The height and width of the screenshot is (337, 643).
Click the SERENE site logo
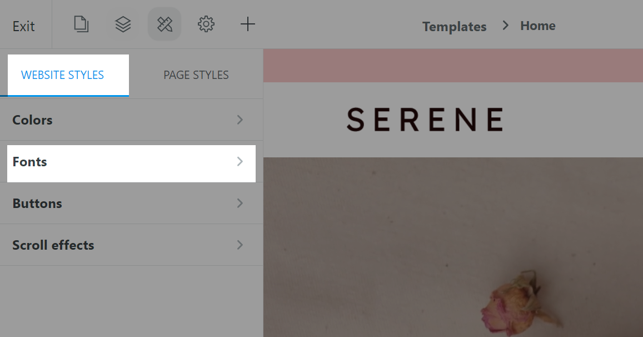(x=425, y=120)
